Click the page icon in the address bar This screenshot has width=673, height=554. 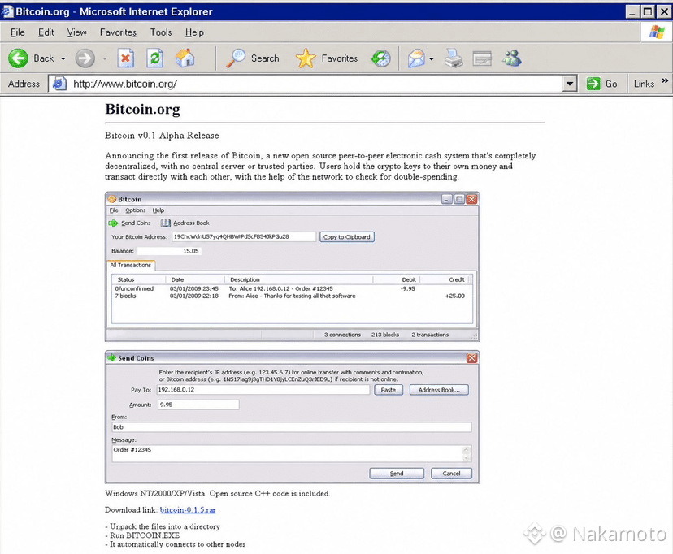pyautogui.click(x=59, y=84)
